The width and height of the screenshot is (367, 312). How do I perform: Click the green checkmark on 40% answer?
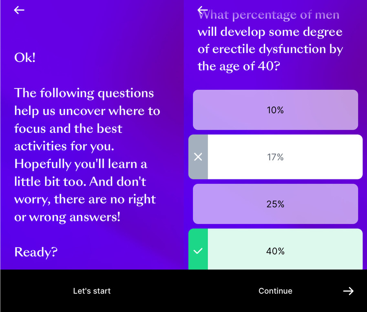[x=198, y=251]
